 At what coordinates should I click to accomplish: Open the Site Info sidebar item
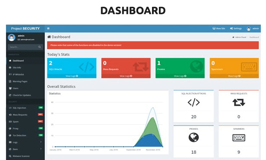click(25, 67)
